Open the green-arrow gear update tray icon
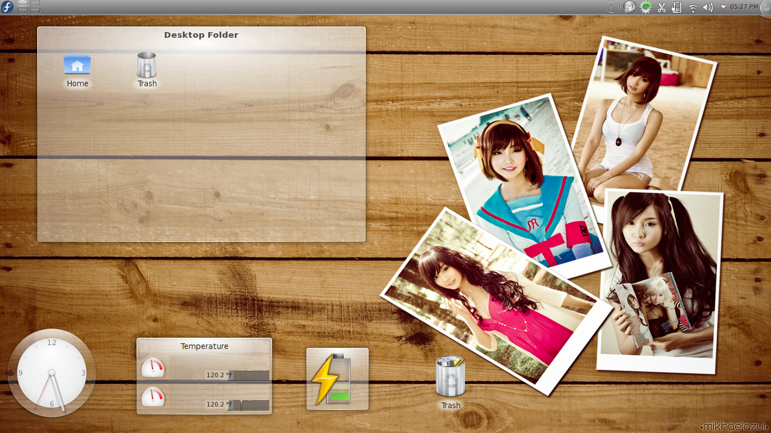 pyautogui.click(x=646, y=7)
